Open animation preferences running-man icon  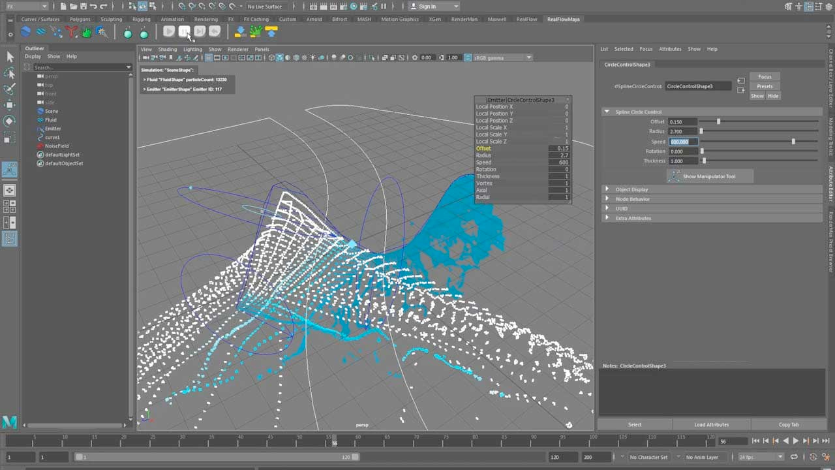coord(825,457)
